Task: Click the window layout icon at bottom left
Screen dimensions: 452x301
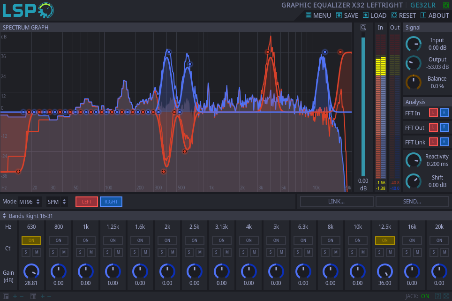Action: click(x=6, y=296)
